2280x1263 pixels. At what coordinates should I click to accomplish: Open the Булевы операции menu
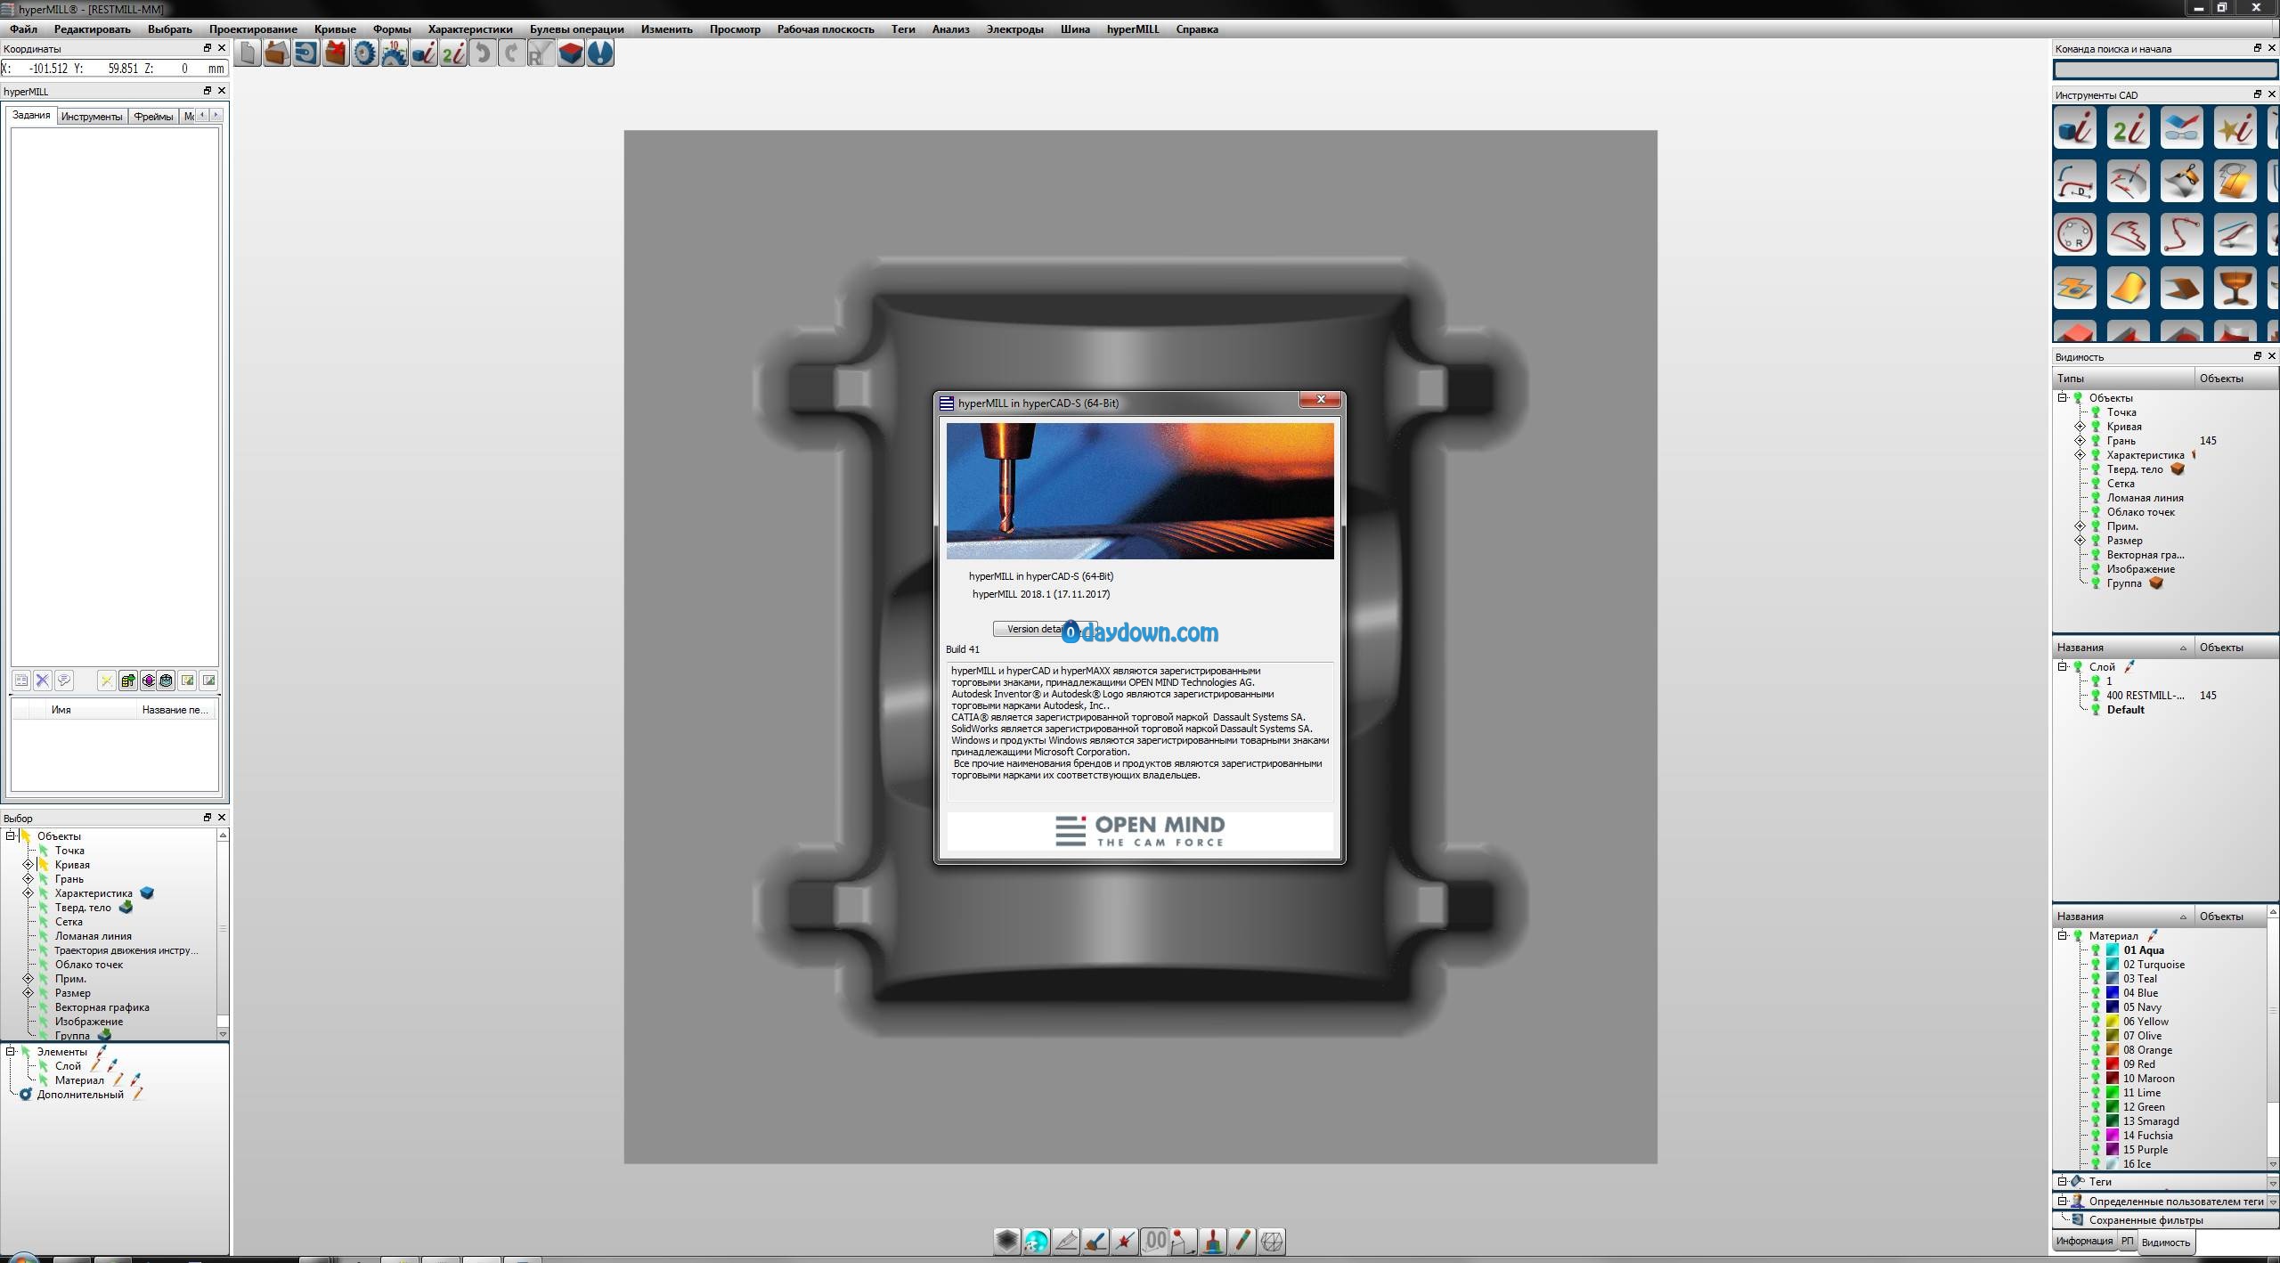577,29
